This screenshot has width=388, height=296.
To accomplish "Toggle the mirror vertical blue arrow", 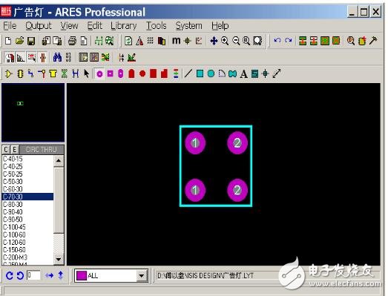I will point(61,275).
